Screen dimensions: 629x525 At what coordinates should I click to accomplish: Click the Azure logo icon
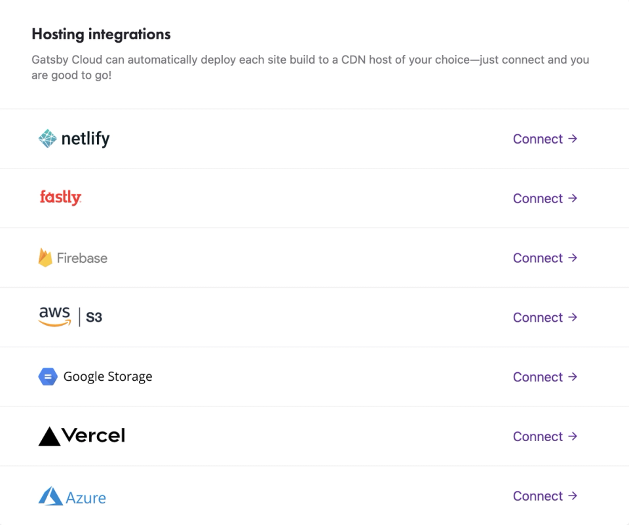50,496
